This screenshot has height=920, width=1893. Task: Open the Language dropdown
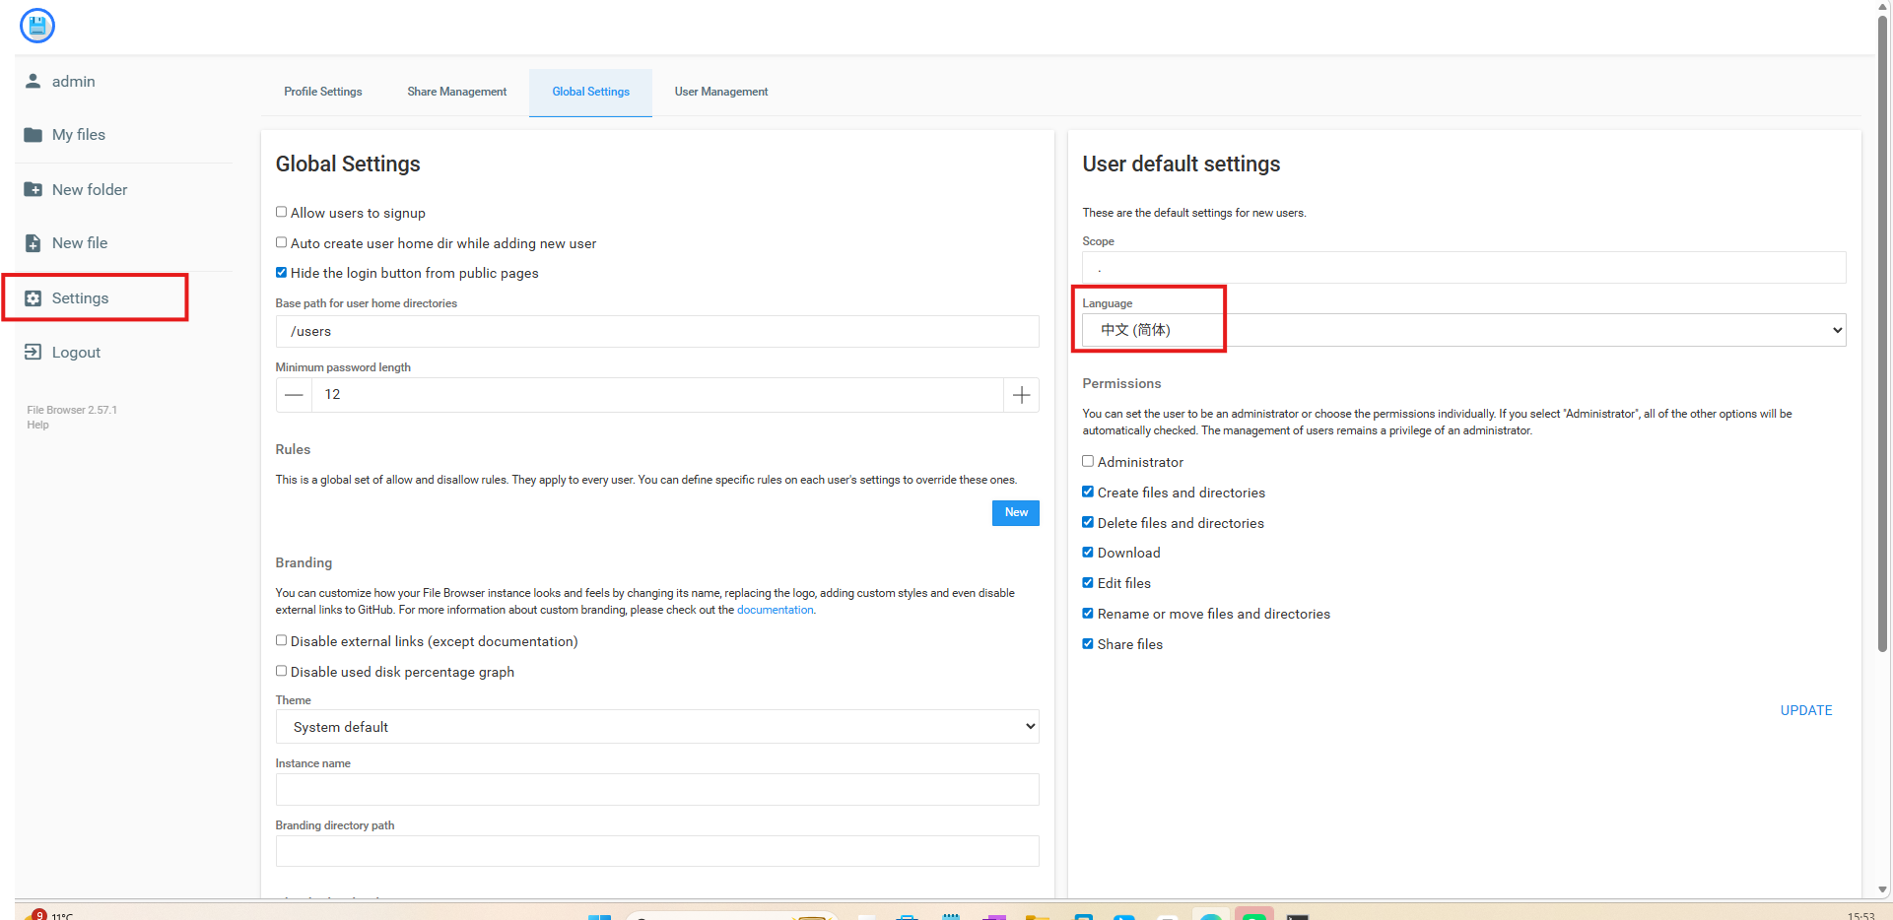point(1462,330)
